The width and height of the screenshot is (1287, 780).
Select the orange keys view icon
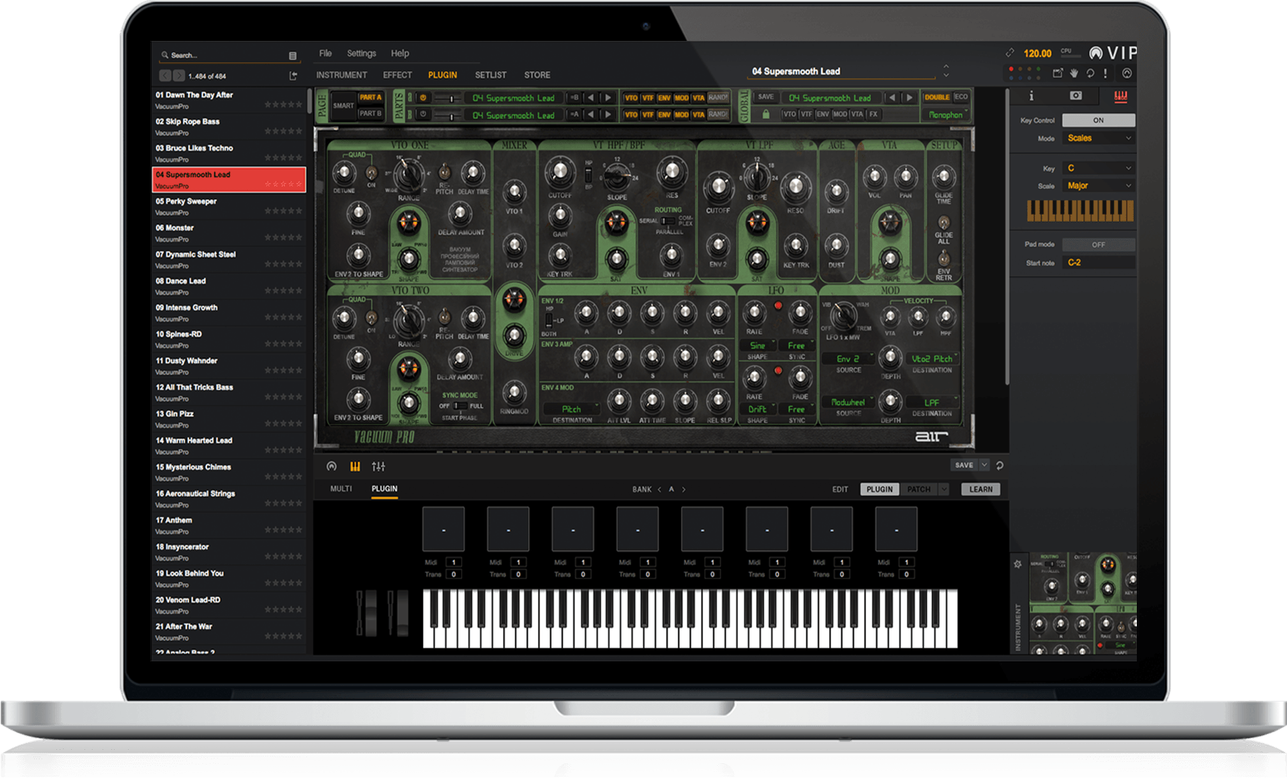point(355,466)
